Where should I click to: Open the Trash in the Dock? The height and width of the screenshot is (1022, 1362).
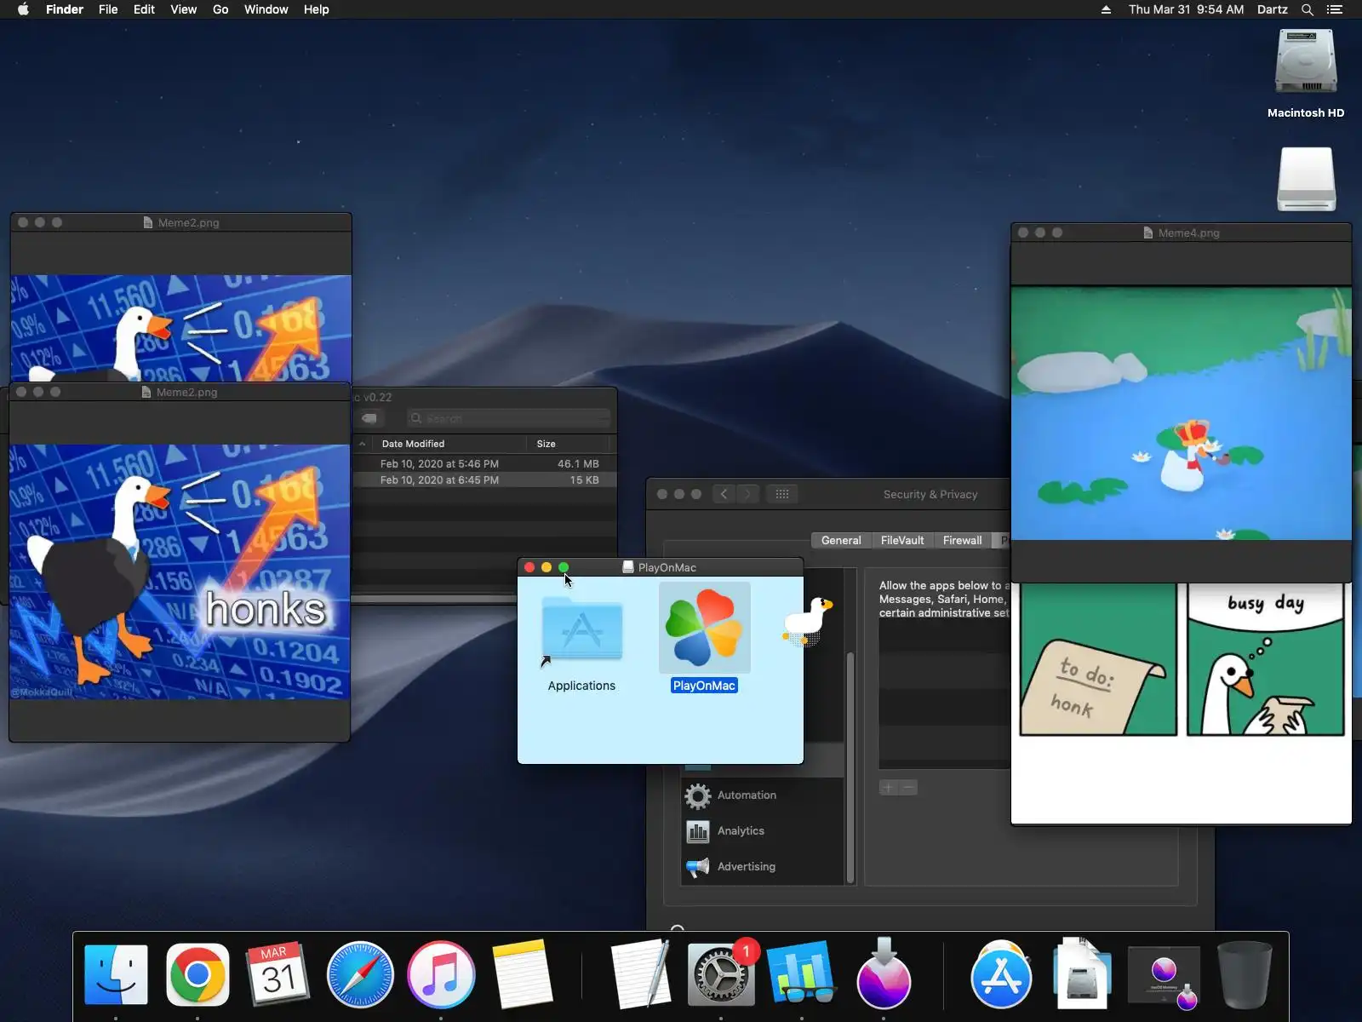[x=1245, y=974]
